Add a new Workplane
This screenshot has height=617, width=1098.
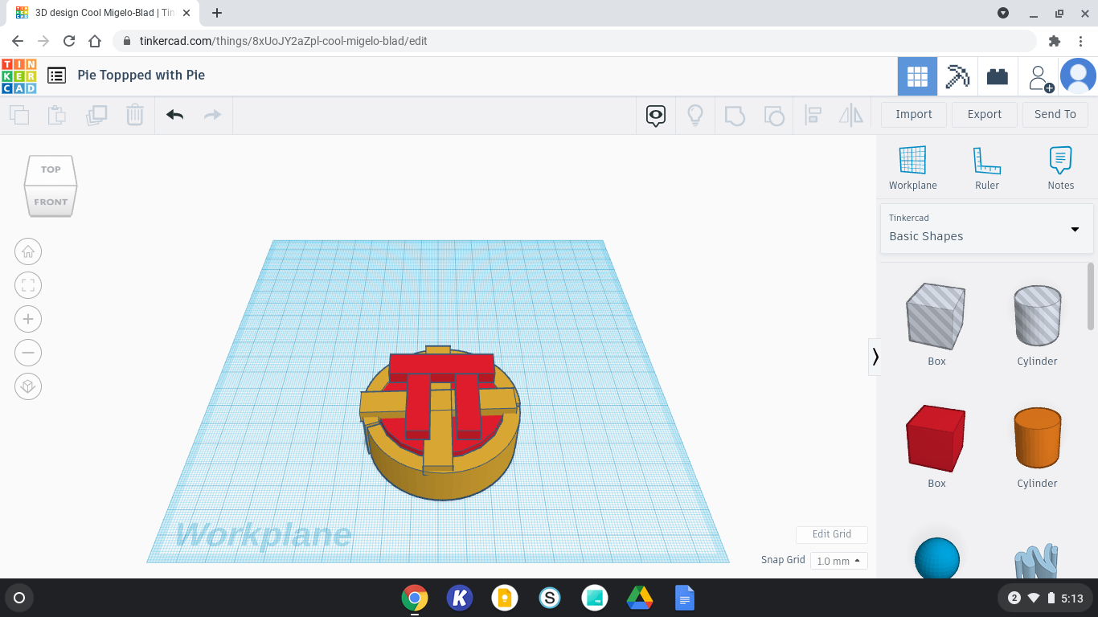point(912,166)
